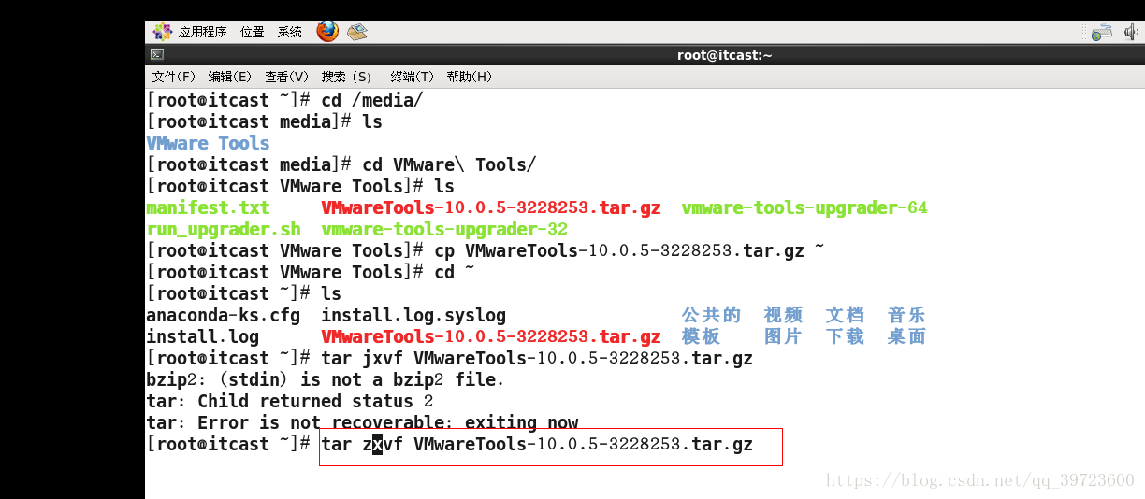Click the 模板 folder name
The height and width of the screenshot is (499, 1145).
(701, 336)
